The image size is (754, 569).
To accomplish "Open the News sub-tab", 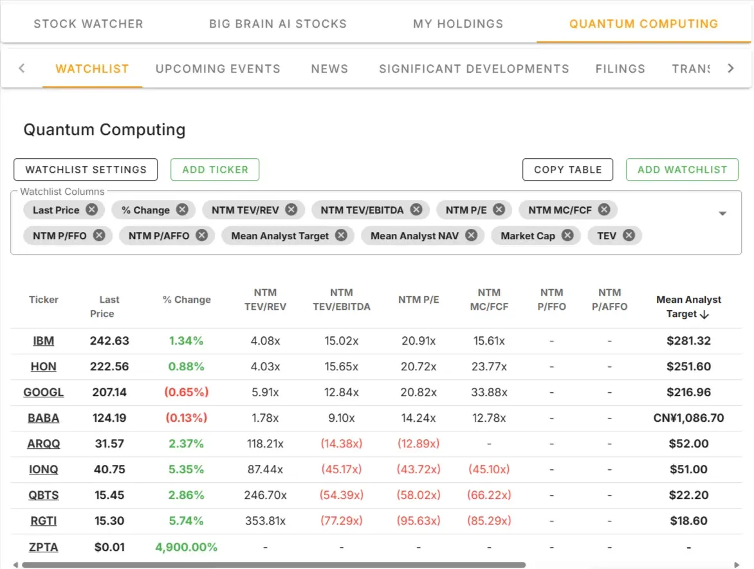I will coord(329,69).
